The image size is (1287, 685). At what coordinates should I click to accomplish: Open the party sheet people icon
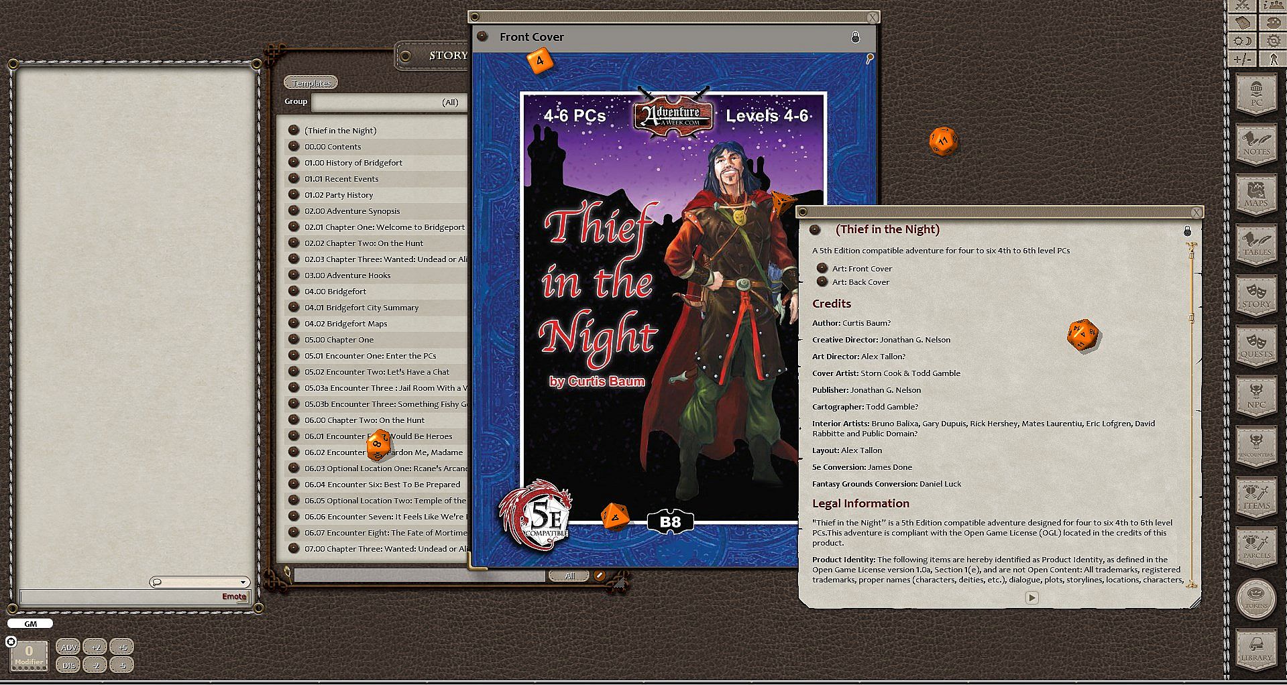(x=1272, y=5)
